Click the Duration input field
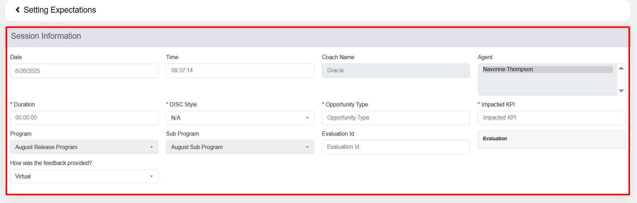This screenshot has height=203, width=637. (84, 118)
